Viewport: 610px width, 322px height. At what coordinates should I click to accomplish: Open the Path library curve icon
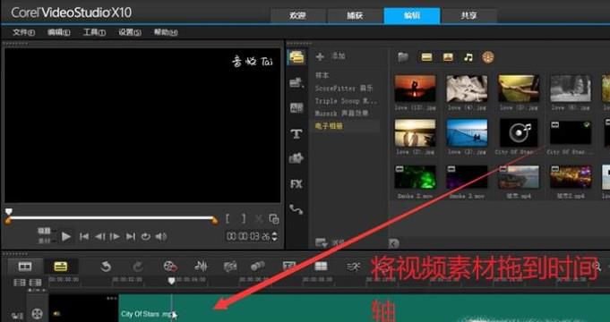(x=296, y=209)
